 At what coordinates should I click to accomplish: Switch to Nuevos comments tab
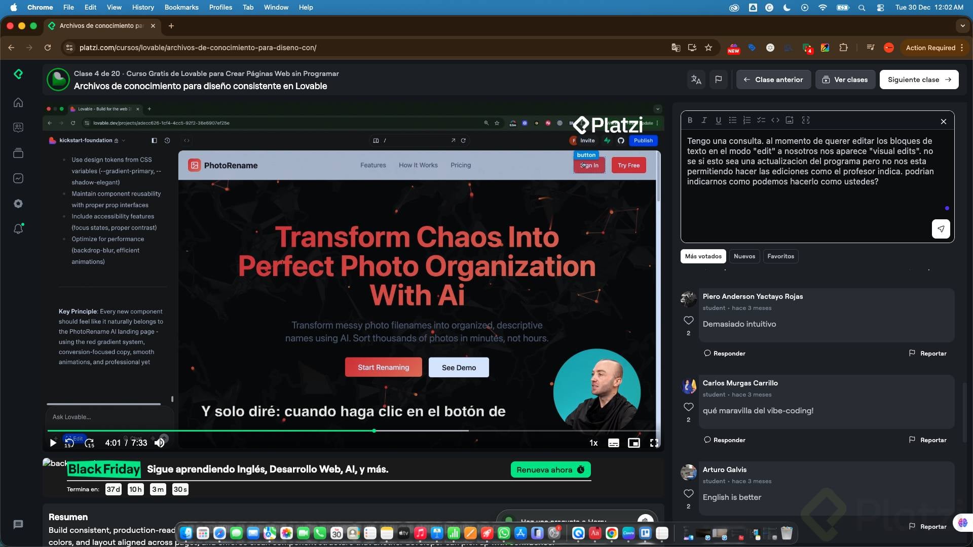pyautogui.click(x=744, y=256)
